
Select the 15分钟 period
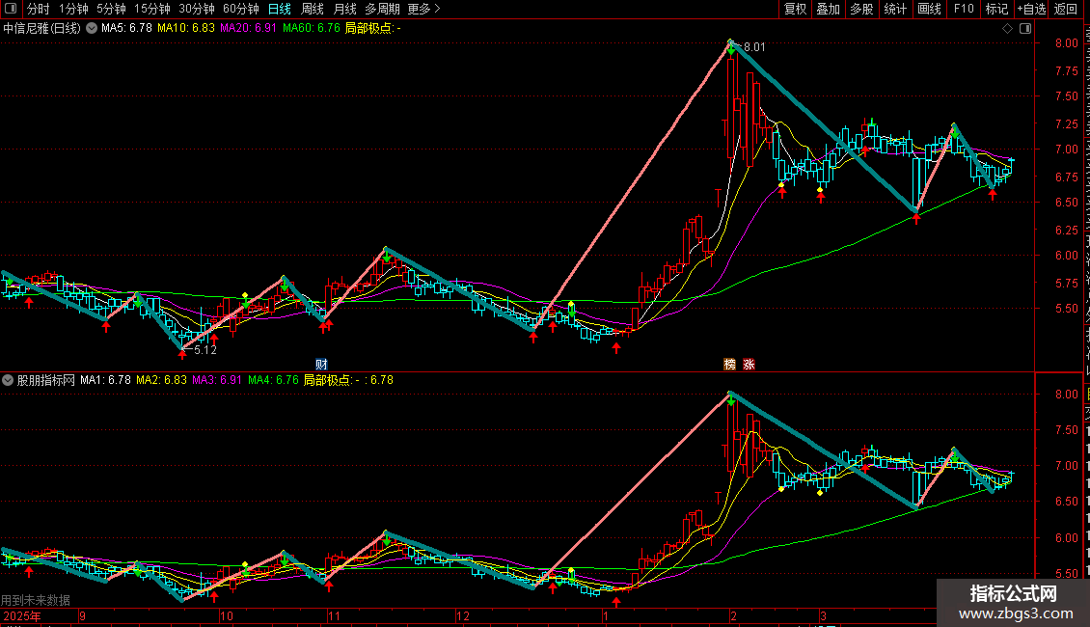coord(152,9)
